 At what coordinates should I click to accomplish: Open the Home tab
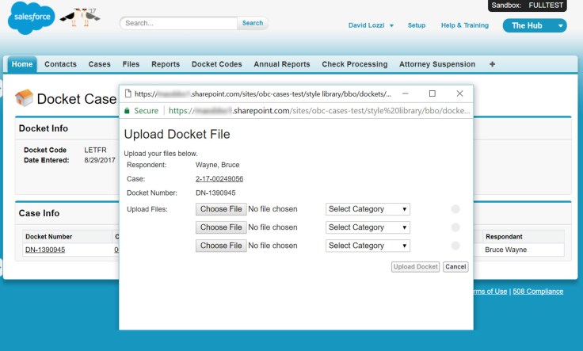click(22, 64)
